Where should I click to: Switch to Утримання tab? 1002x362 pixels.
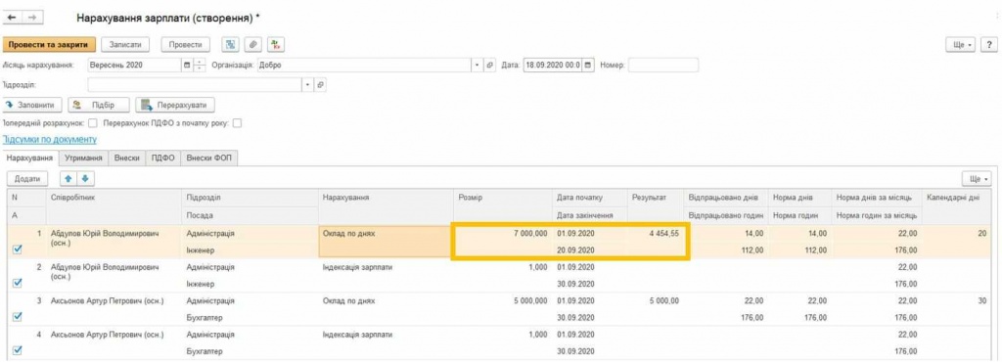tap(84, 158)
